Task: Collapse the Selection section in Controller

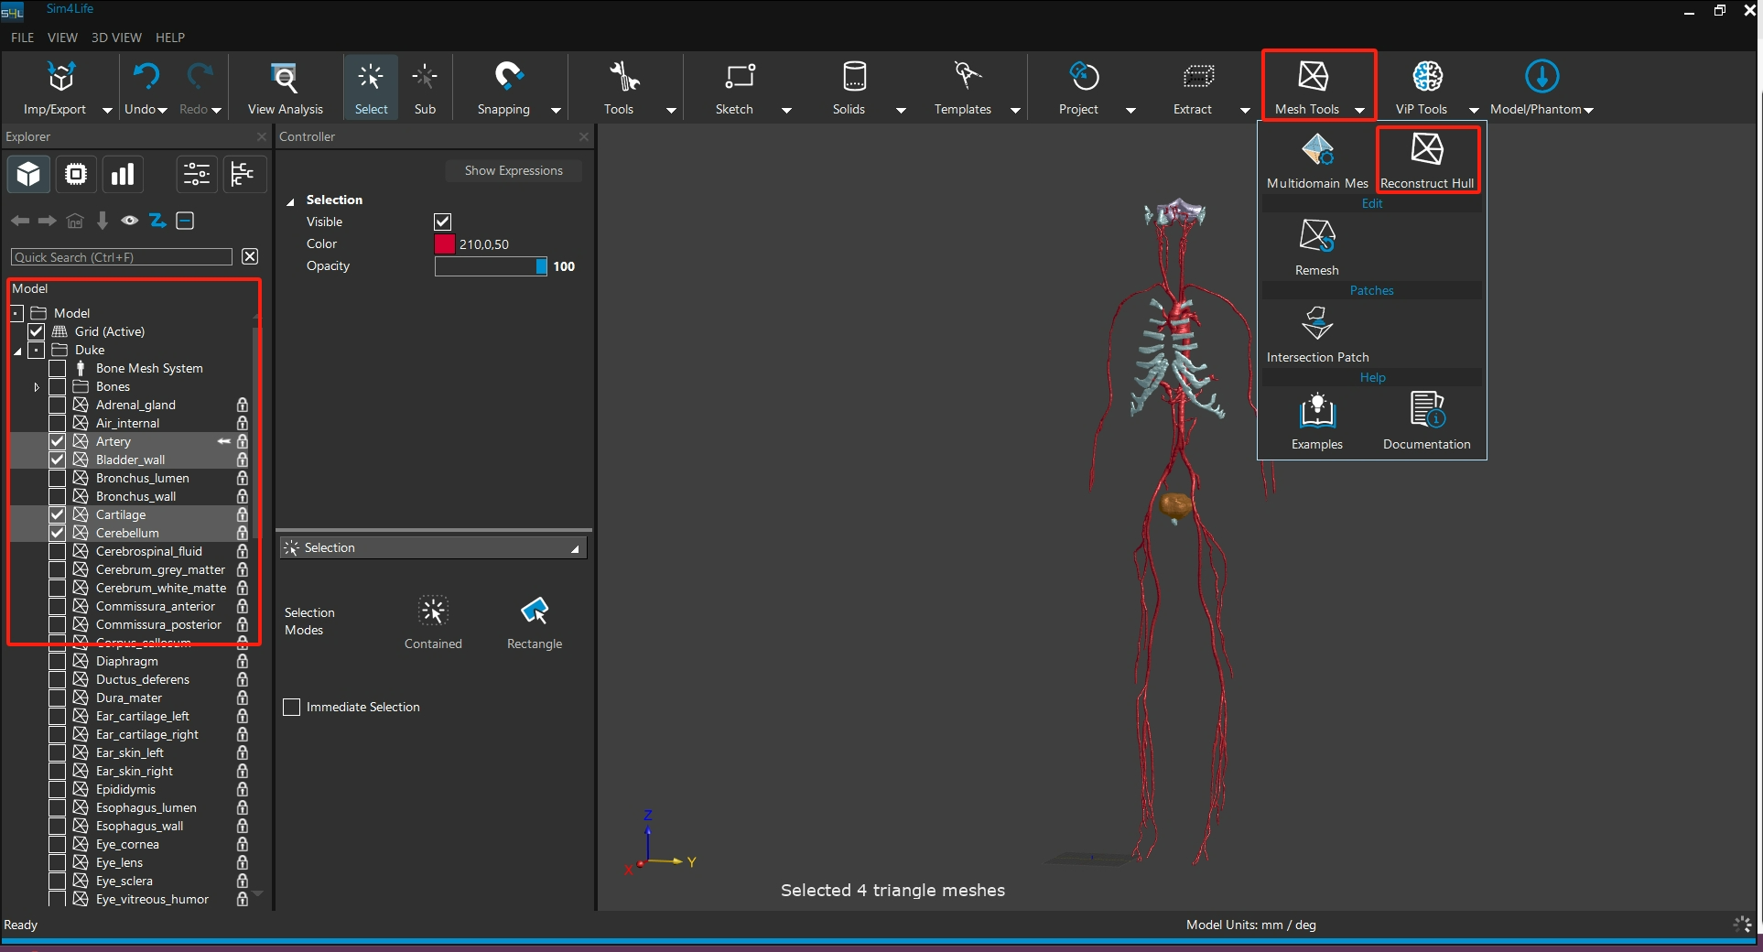Action: [x=290, y=200]
